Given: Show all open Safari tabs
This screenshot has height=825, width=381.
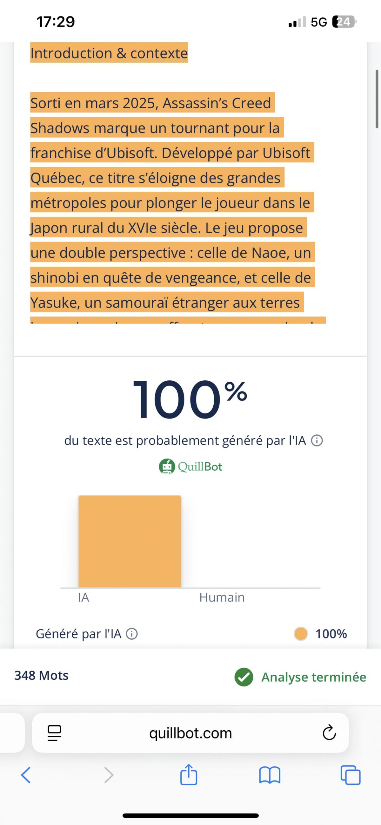Looking at the screenshot, I should pyautogui.click(x=351, y=775).
